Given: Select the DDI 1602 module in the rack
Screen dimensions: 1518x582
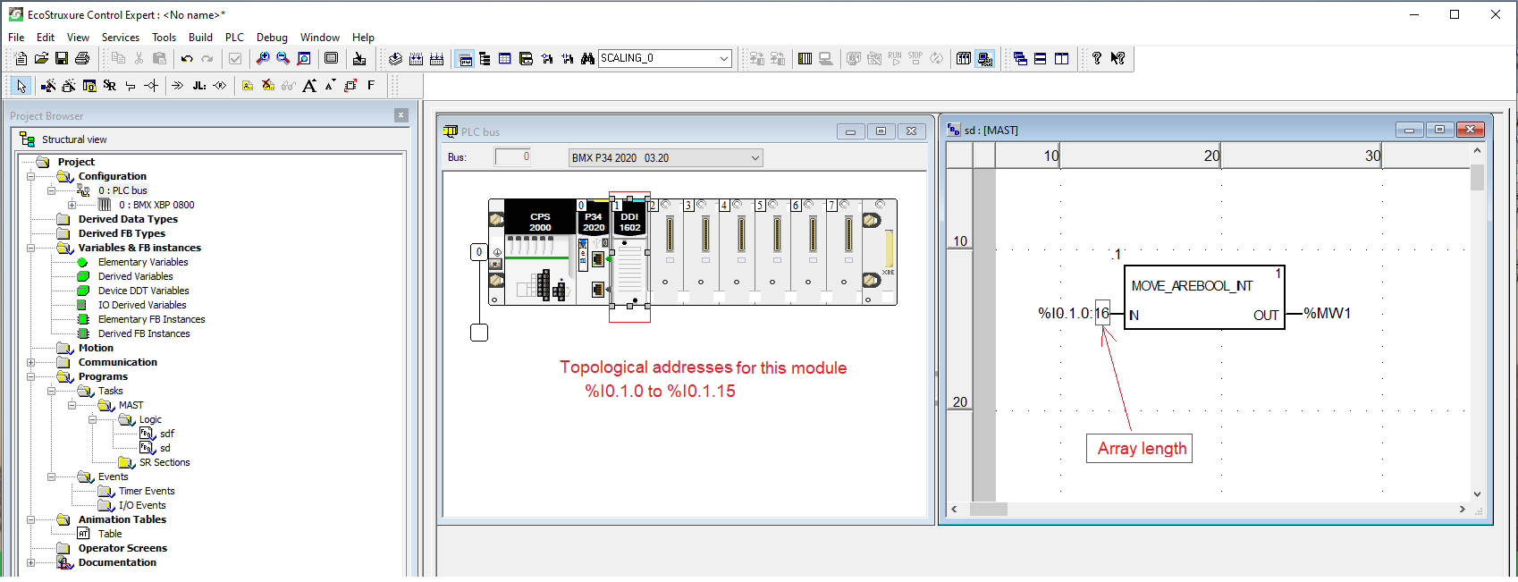Looking at the screenshot, I should pyautogui.click(x=629, y=252).
